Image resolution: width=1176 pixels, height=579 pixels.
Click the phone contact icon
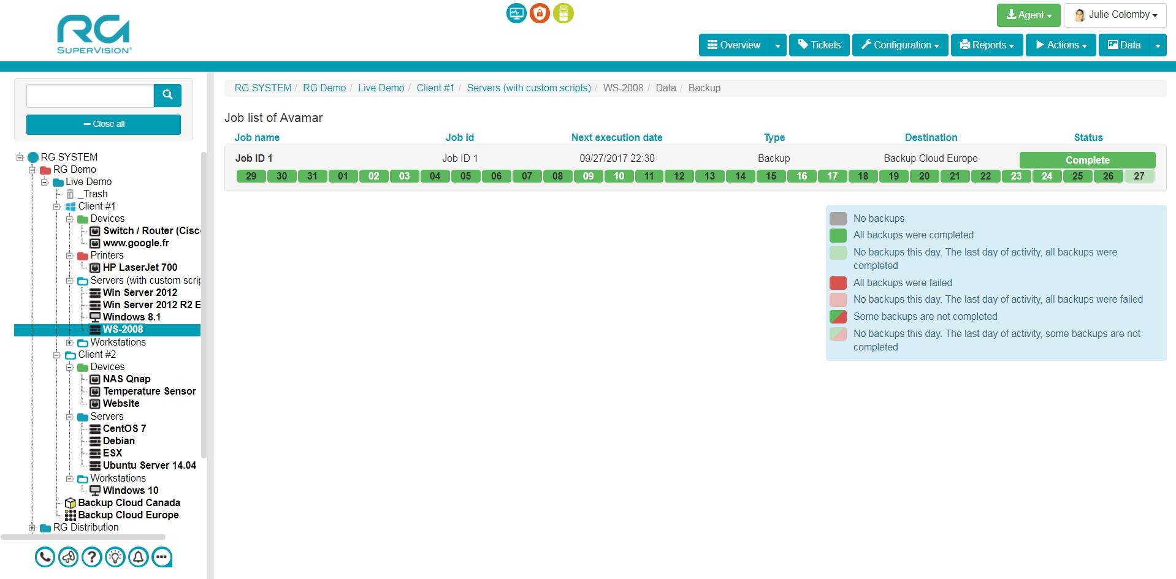pyautogui.click(x=45, y=557)
